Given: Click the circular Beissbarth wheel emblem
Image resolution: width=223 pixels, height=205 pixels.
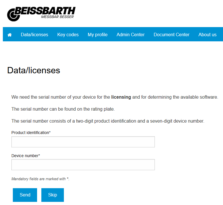Looking at the screenshot, I should [13, 15].
